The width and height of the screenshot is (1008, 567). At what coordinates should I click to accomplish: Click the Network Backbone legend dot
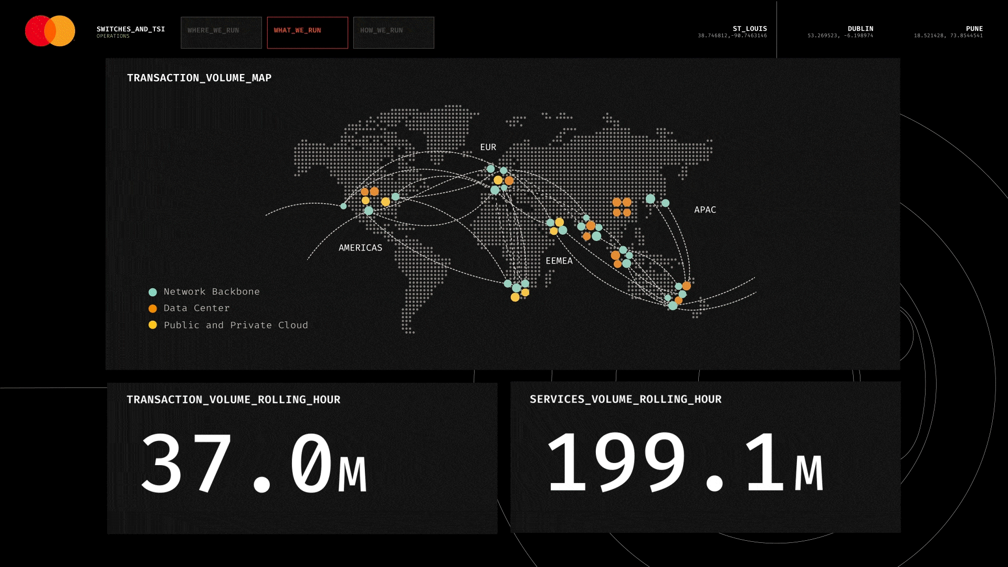point(153,292)
